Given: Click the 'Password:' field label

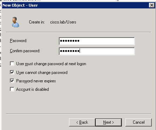Looking at the screenshot, I should pos(18,41).
